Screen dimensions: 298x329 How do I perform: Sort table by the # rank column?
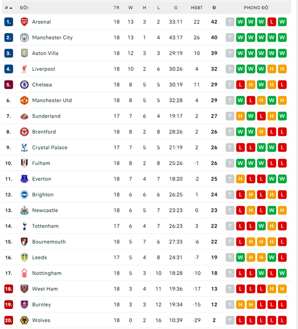pyautogui.click(x=8, y=8)
